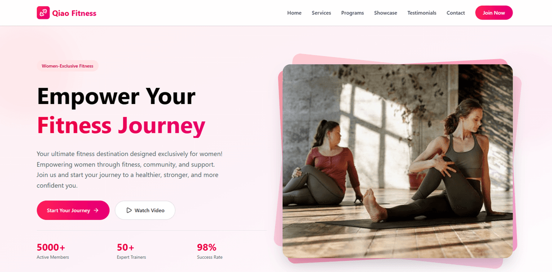
Task: Click the dumbbell logo icon
Action: [x=43, y=13]
